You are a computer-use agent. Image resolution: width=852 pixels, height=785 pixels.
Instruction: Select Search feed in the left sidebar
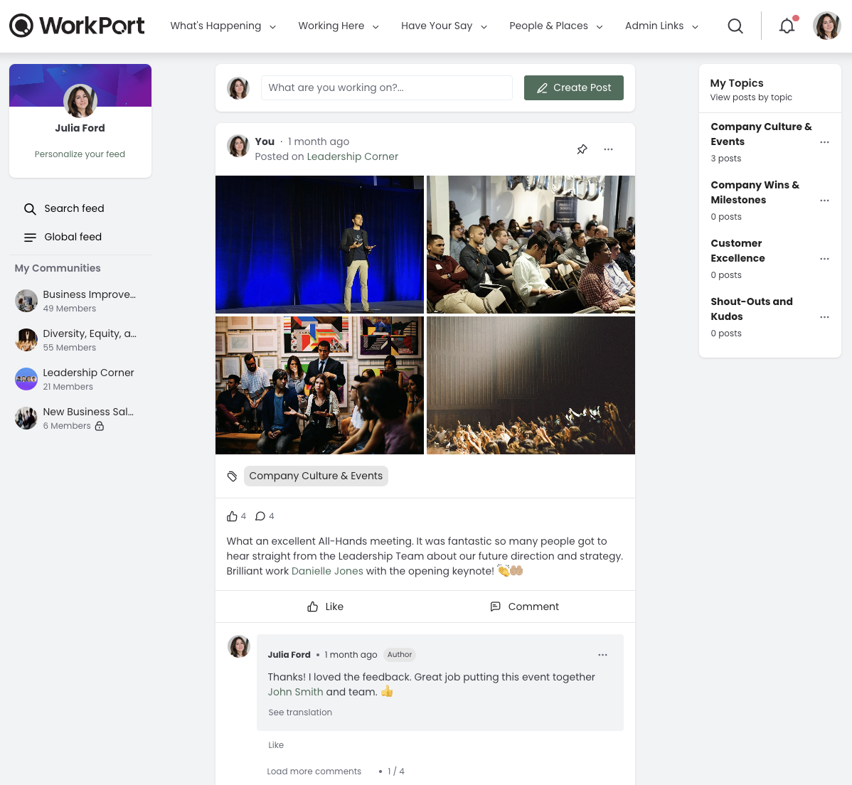(x=74, y=208)
